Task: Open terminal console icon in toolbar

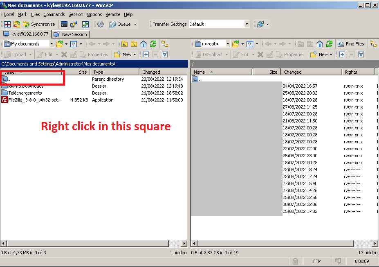Action: [64, 24]
